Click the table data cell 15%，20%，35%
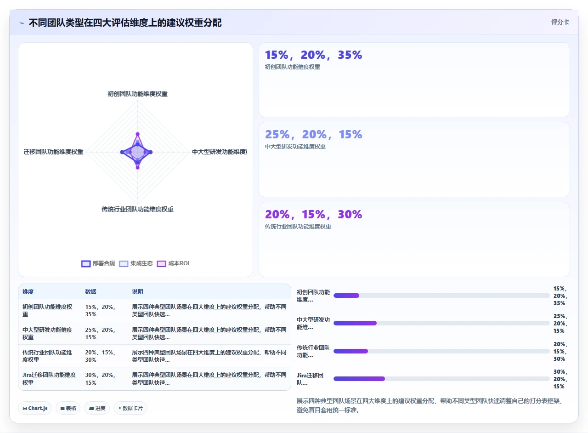Viewport: 588px width, 433px height. tap(105, 311)
